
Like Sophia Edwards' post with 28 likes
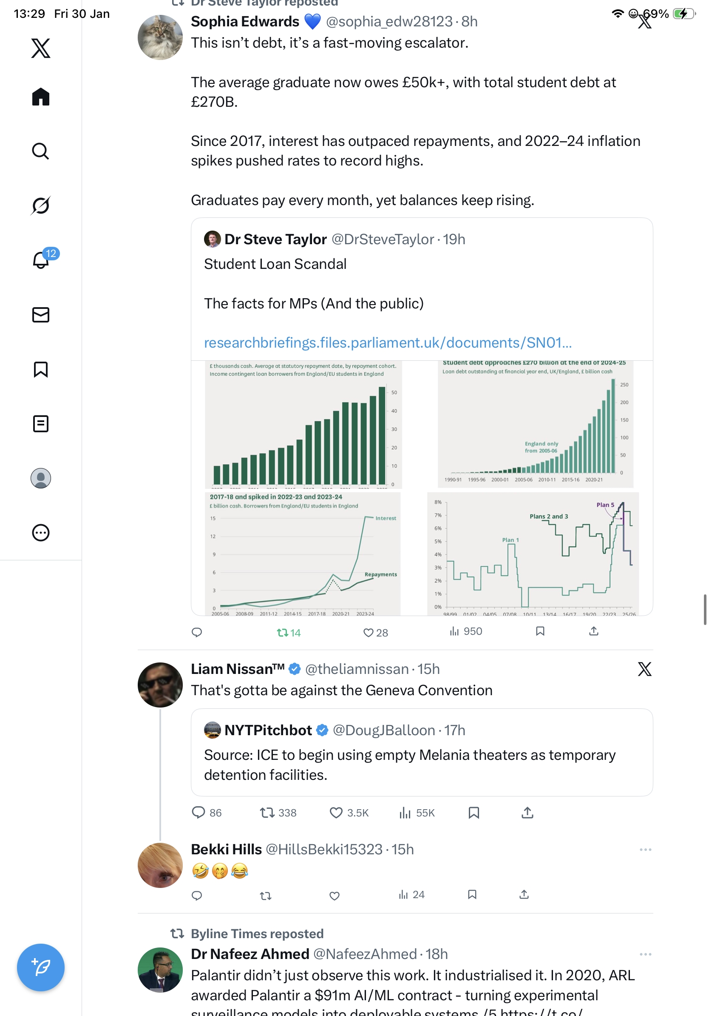coord(369,633)
